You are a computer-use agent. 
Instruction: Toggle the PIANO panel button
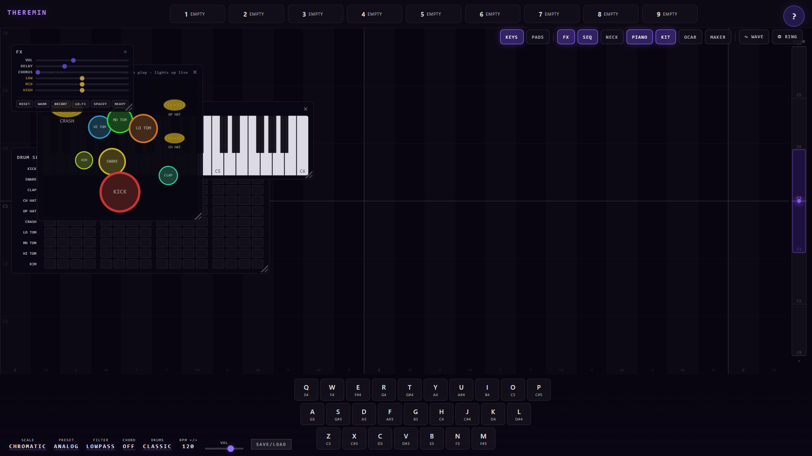tap(639, 37)
